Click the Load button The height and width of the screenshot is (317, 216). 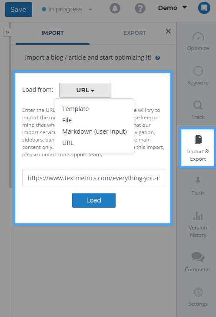click(94, 200)
